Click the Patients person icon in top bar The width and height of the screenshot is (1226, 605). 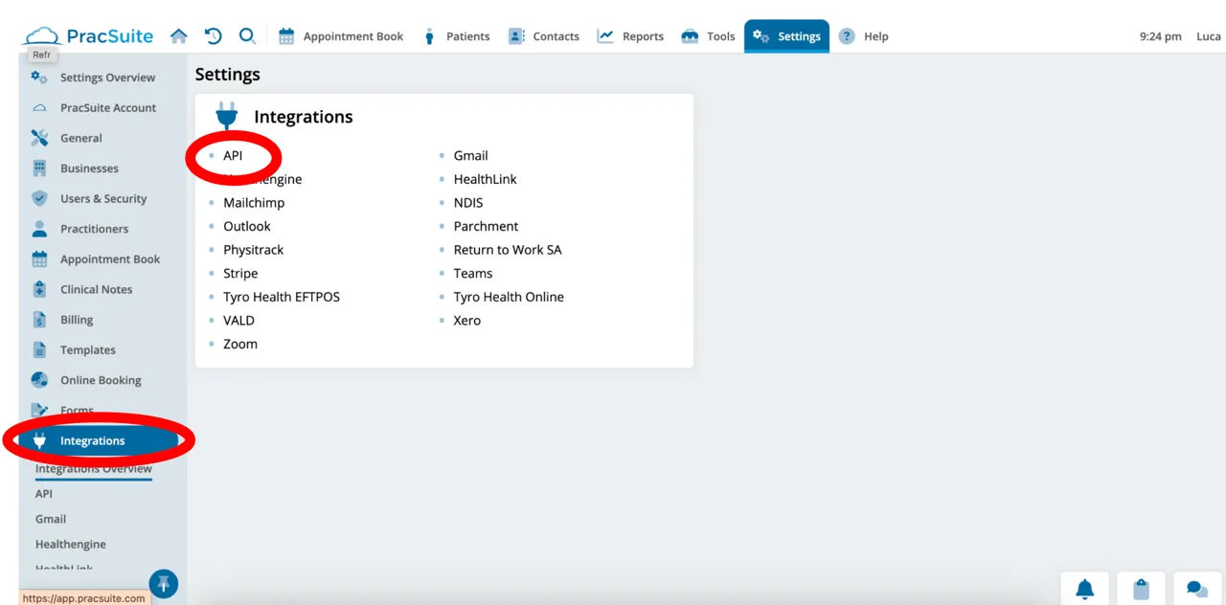(x=429, y=36)
